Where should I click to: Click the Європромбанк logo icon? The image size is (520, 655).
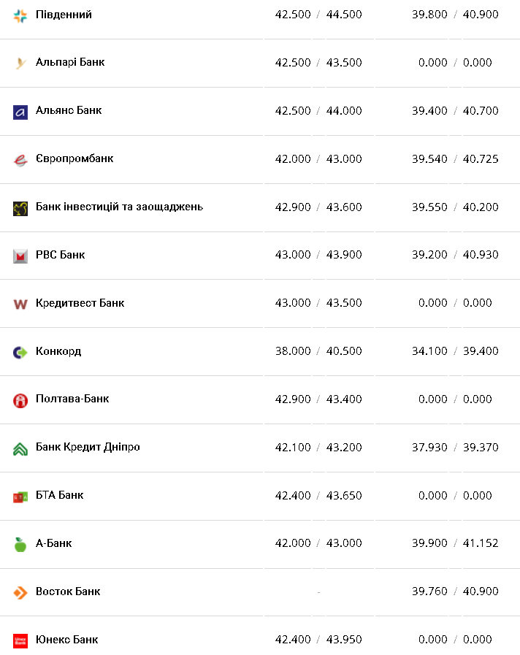[20, 160]
